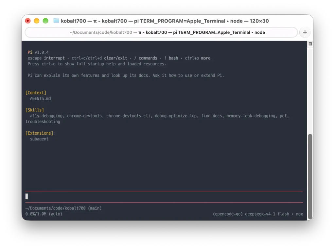Click the 'pdf' skill name
The image size is (335, 249).
283,116
